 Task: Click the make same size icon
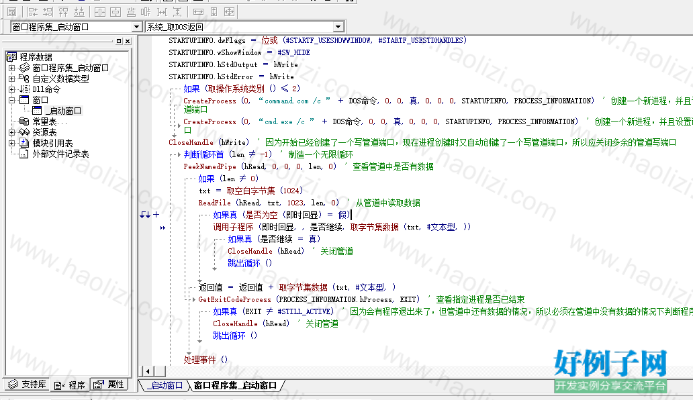click(x=230, y=12)
